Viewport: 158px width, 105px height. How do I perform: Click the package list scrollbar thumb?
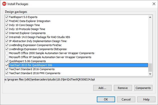coord(150,67)
